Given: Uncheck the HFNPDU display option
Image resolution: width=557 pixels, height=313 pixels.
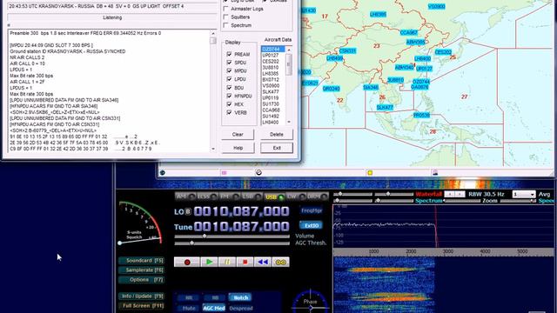Looking at the screenshot, I should click(x=229, y=96).
